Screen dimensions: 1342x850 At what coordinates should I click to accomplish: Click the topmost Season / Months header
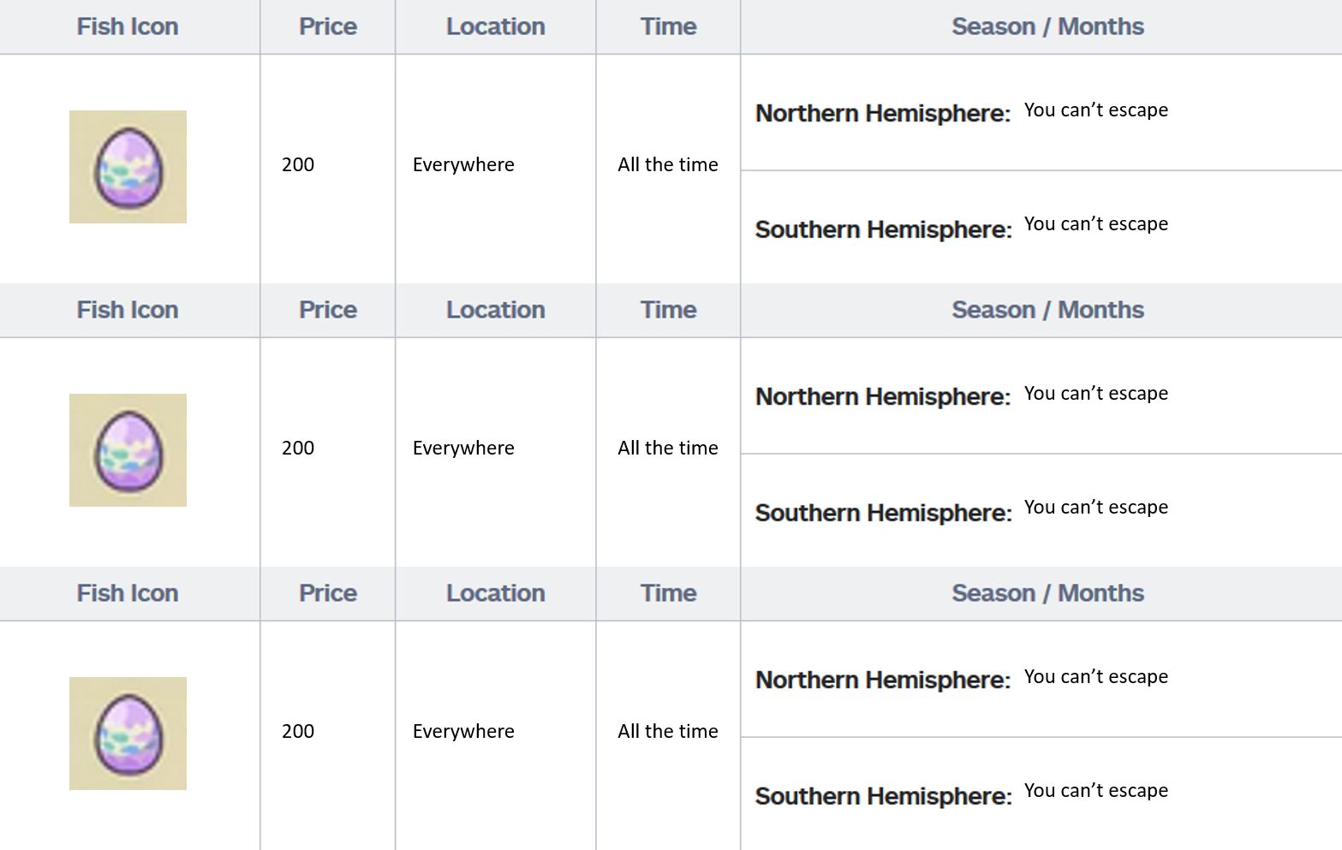1047,27
